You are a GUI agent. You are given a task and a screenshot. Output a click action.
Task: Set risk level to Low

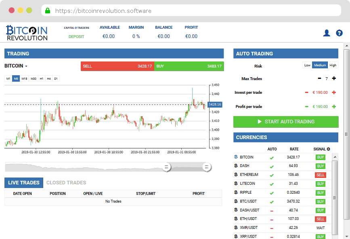[307, 65]
